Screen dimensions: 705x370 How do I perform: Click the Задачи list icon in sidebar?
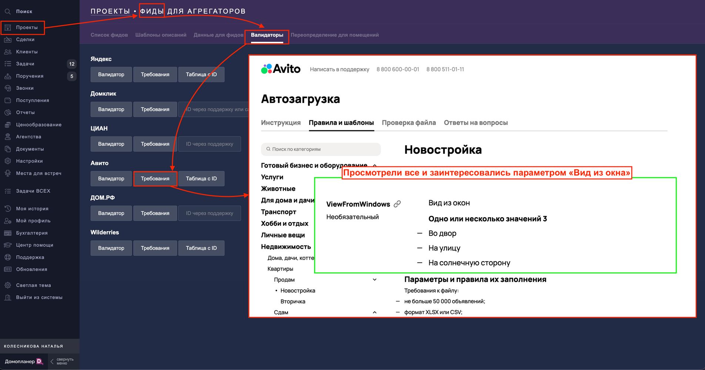click(x=8, y=64)
